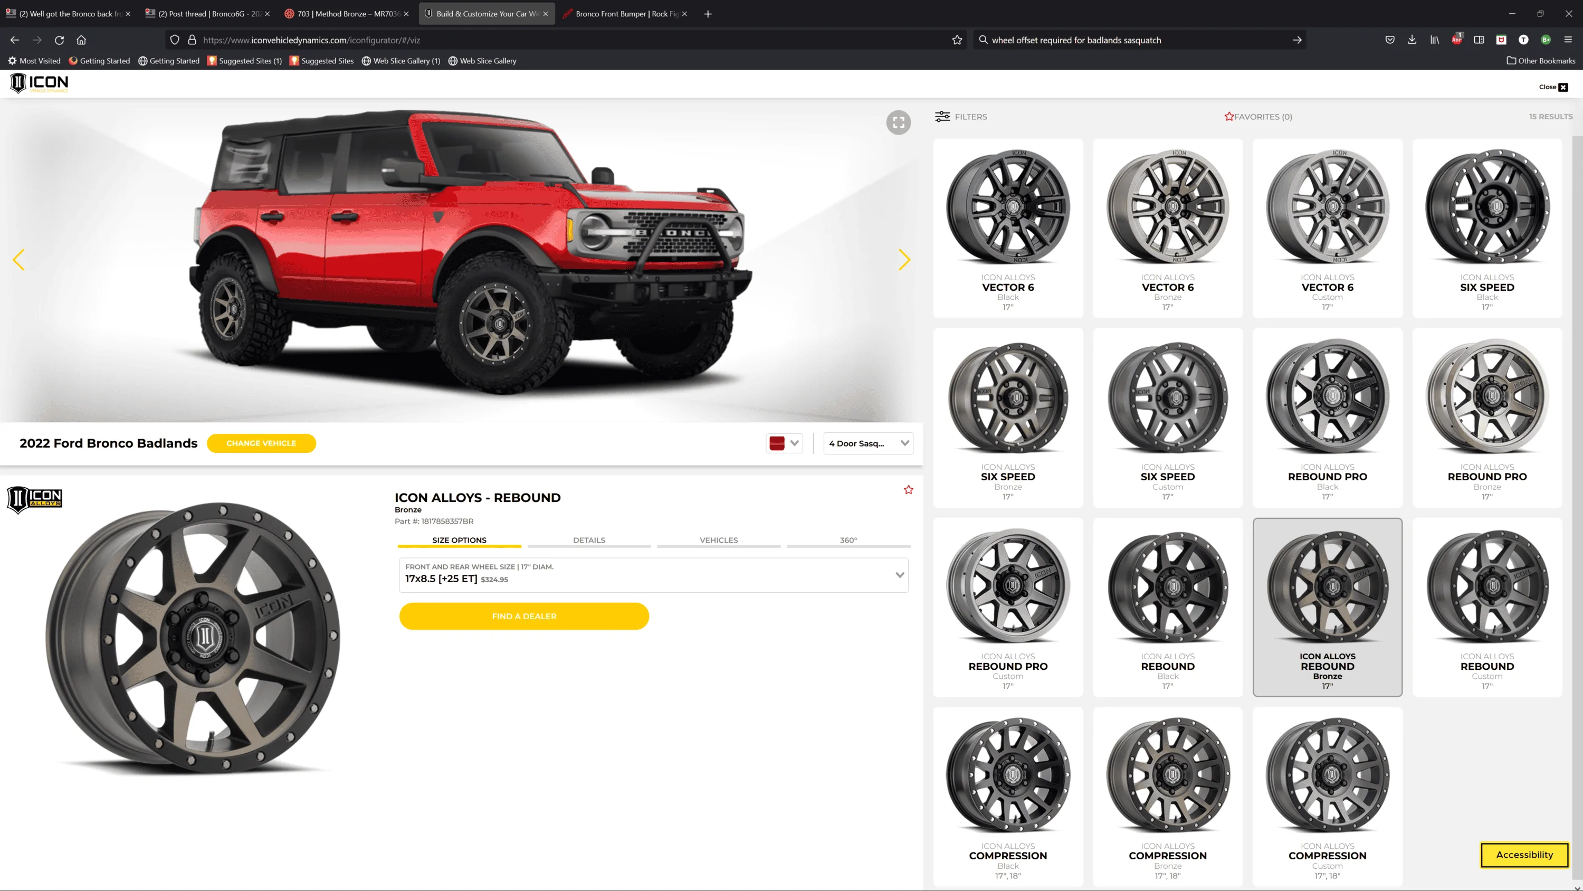1583x891 pixels.
Task: Select Vector 6 Black wheel
Action: pos(1008,228)
